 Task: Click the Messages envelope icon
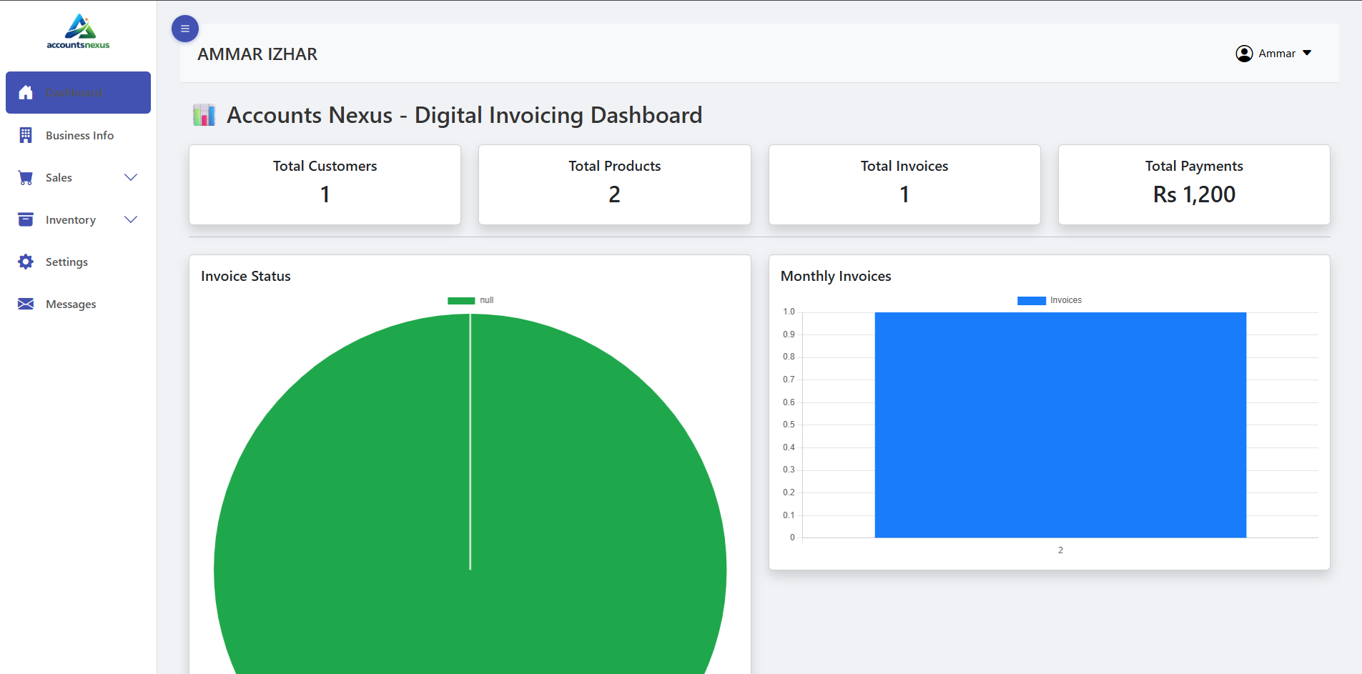26,304
